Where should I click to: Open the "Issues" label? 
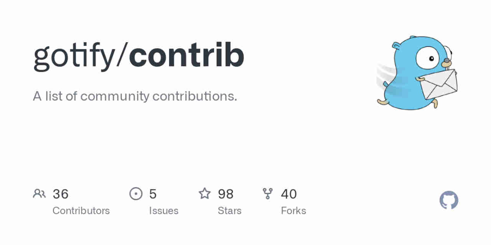coord(164,211)
